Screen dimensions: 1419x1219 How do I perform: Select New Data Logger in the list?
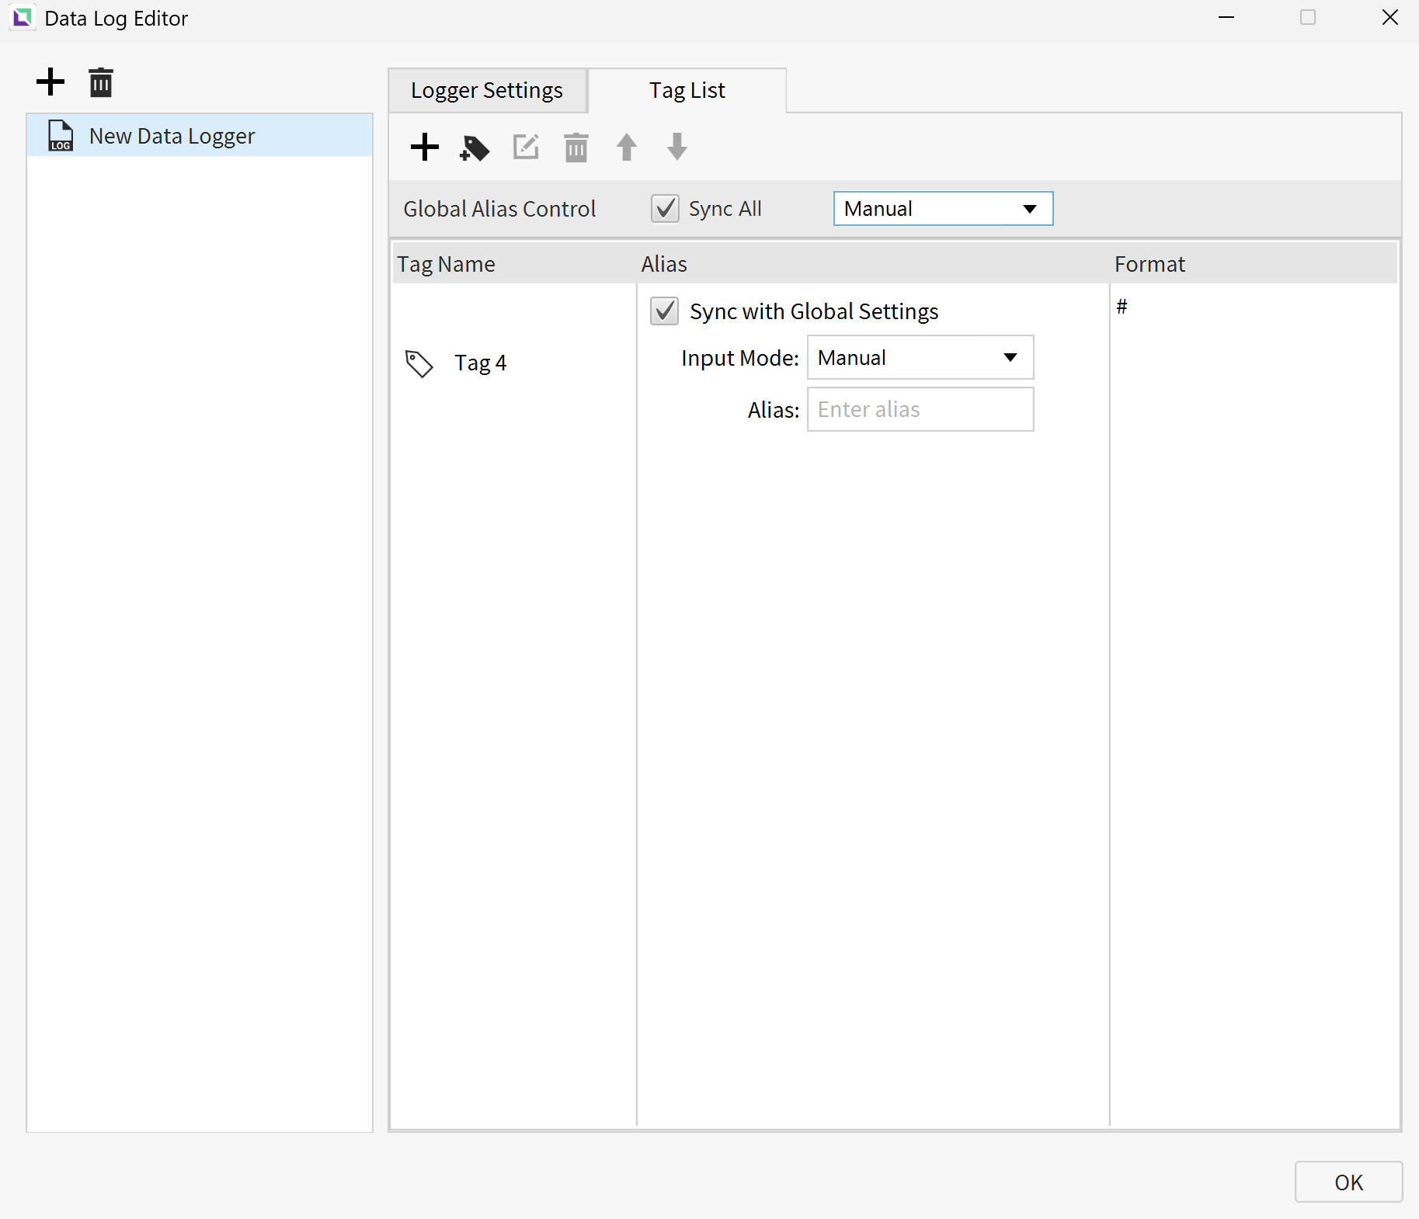coord(200,136)
